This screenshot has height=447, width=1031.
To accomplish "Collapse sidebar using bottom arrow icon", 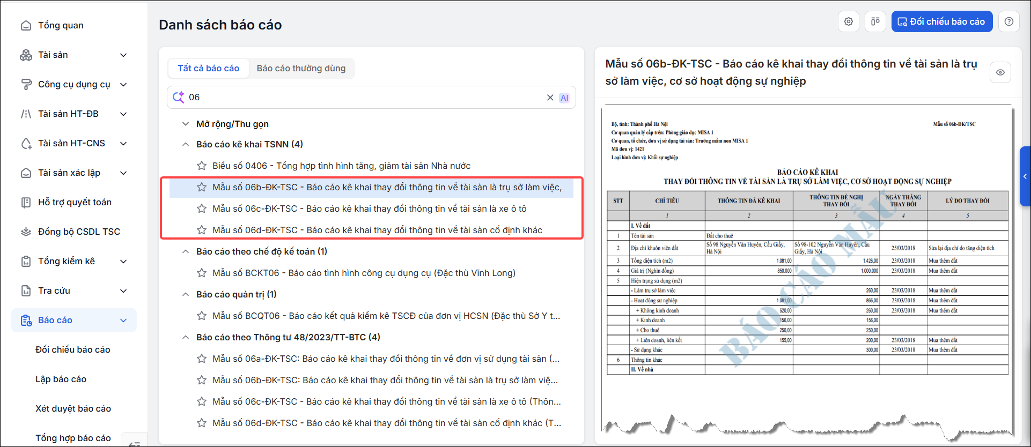I will point(135,443).
